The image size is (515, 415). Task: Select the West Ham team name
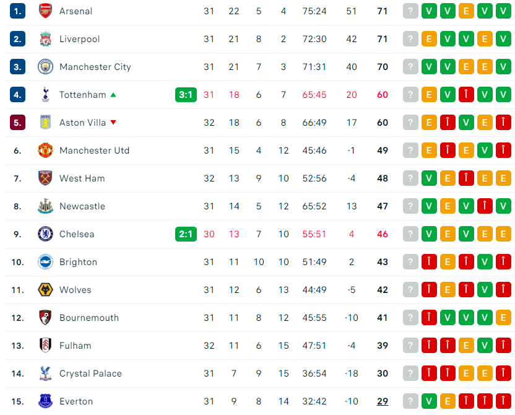coord(82,178)
